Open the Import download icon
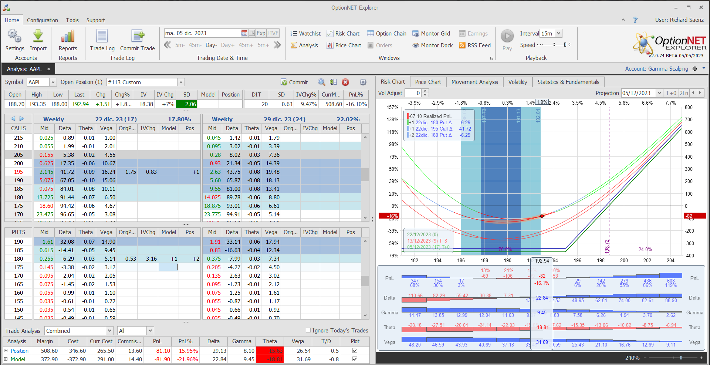 pos(38,36)
